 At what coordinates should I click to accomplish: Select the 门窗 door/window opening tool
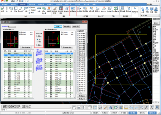pos(15,9)
